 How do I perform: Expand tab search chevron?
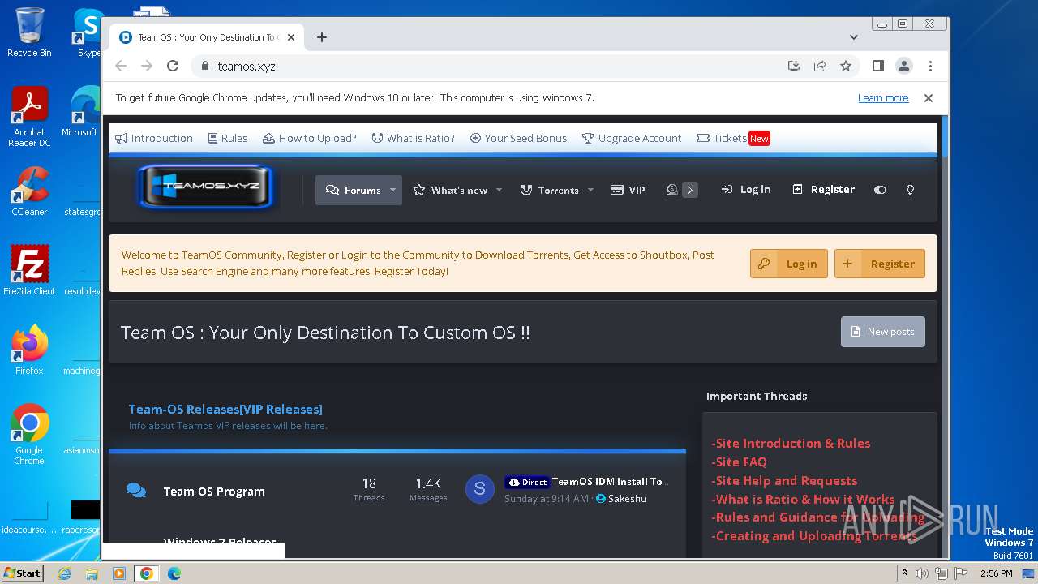(x=854, y=37)
